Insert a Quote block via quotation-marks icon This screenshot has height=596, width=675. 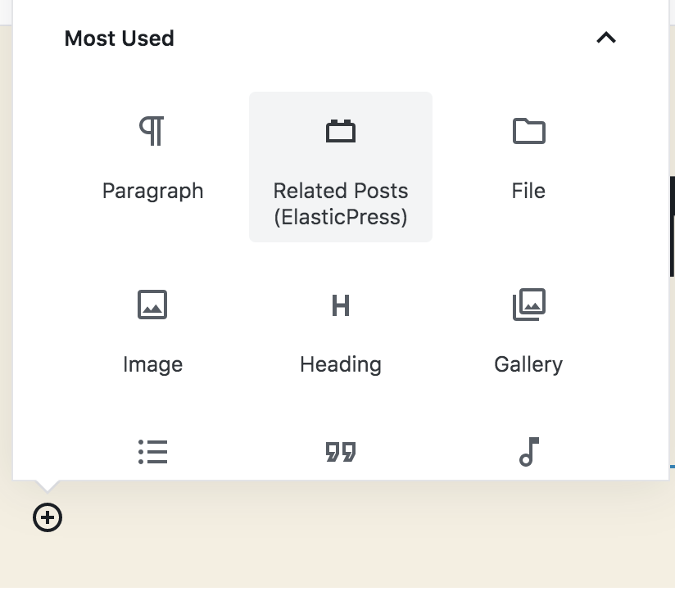(341, 452)
